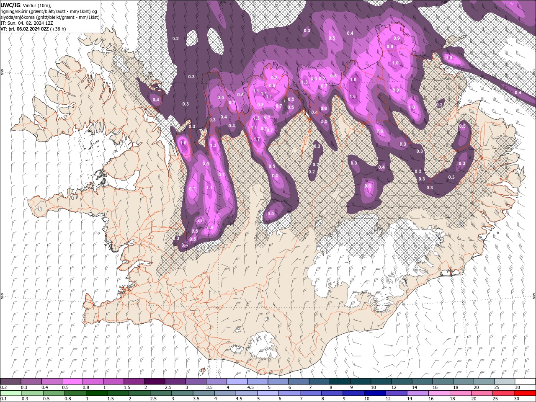536x402 pixels.
Task: Click the medium purple 0.3 snowfall swatch
Action: (x=31, y=381)
